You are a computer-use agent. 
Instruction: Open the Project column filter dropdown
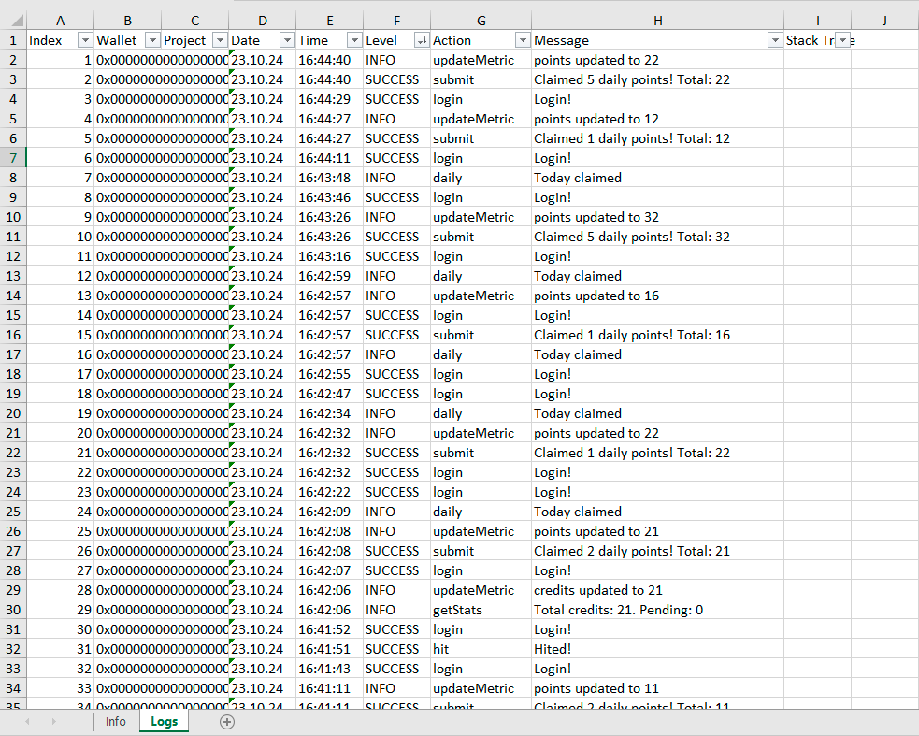tap(220, 40)
